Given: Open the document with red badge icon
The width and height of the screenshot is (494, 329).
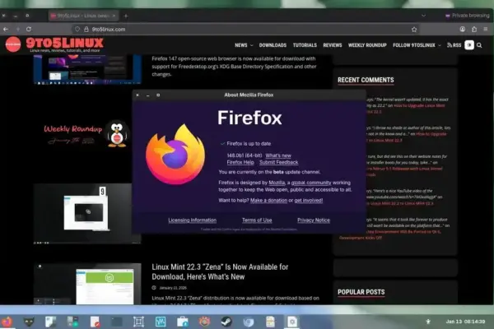Looking at the screenshot, I should tap(95, 322).
